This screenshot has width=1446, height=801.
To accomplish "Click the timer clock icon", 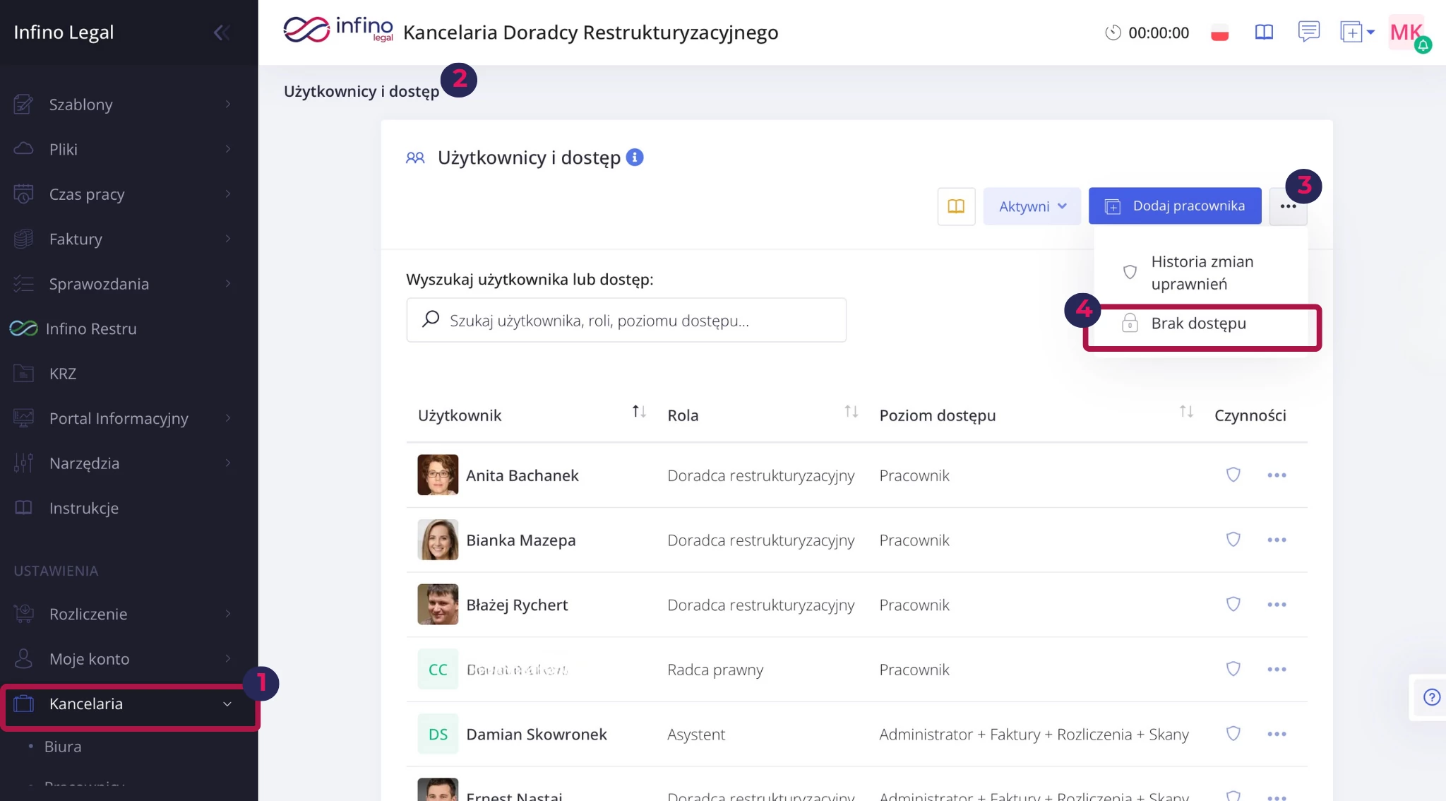I will coord(1113,32).
